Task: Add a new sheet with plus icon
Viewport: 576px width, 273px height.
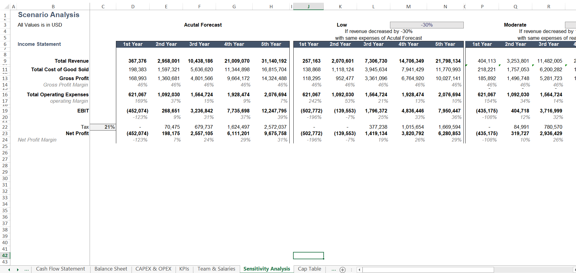Action: pyautogui.click(x=343, y=270)
